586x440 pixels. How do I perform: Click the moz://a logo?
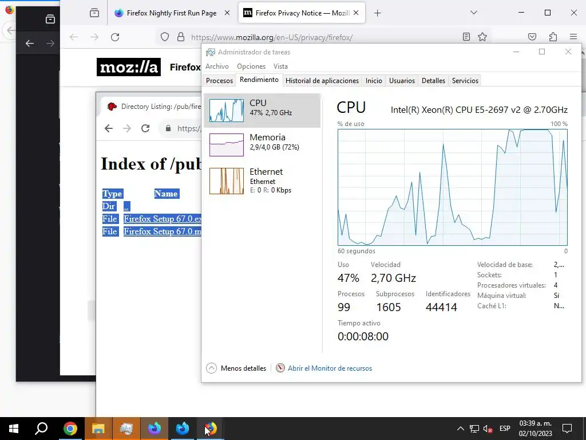(129, 67)
